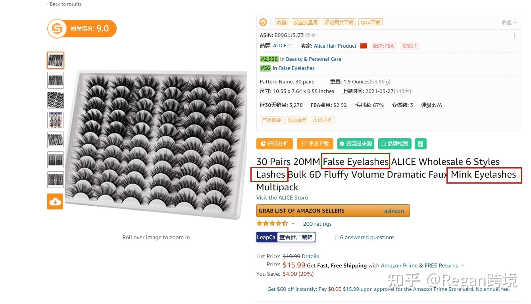Go Back to results link
Viewport: 531px width, 304px height.
(64, 4)
